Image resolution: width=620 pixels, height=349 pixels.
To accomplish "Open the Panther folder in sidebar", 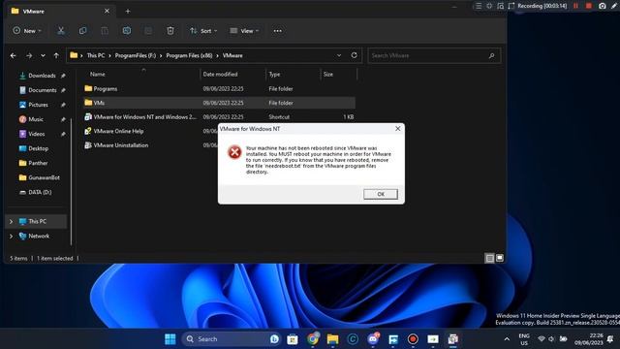I will pos(38,163).
